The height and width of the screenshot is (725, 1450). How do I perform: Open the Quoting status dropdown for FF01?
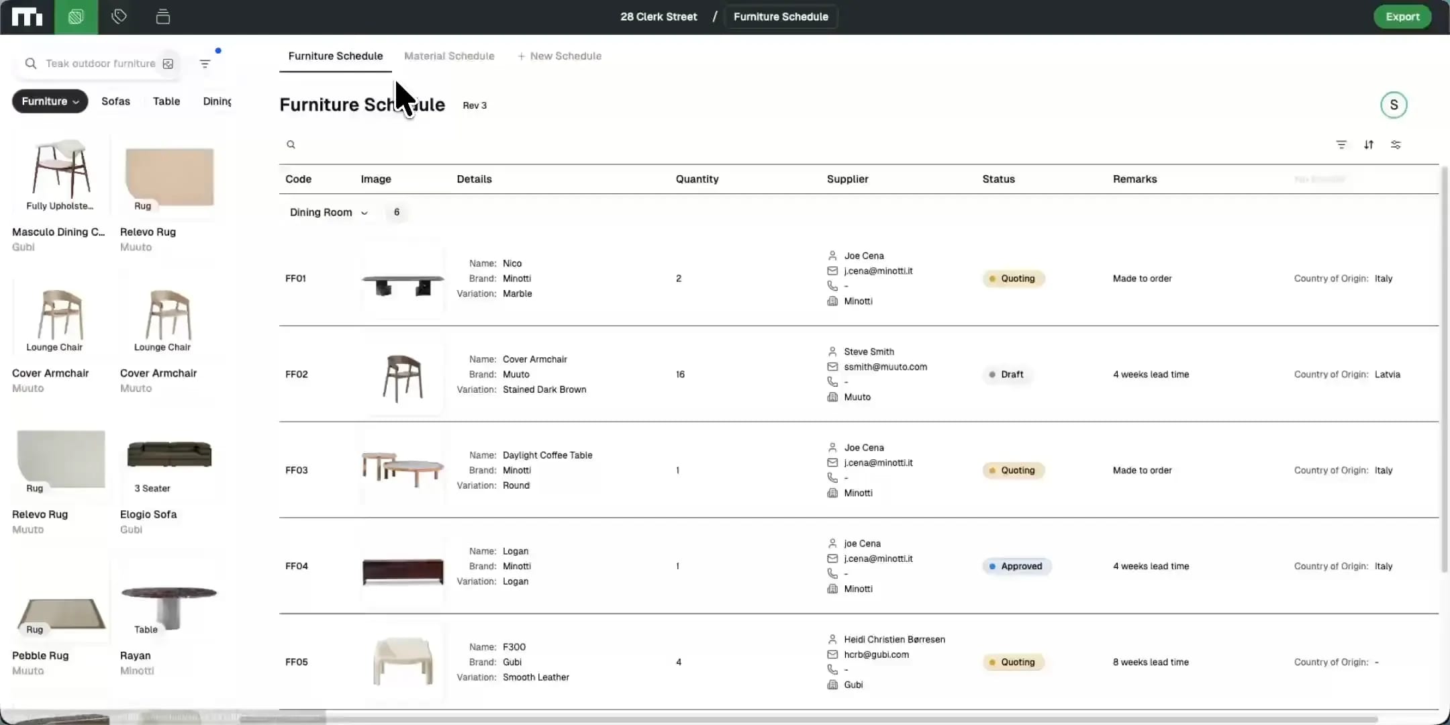[x=1013, y=279]
